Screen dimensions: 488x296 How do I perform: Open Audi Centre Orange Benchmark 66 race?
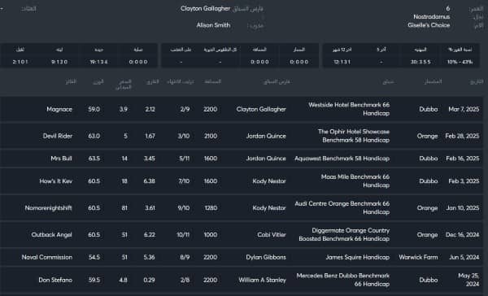pos(342,208)
